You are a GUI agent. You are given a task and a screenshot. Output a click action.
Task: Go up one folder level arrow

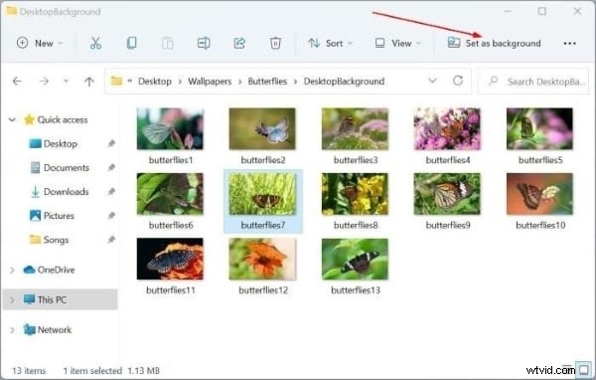click(89, 82)
